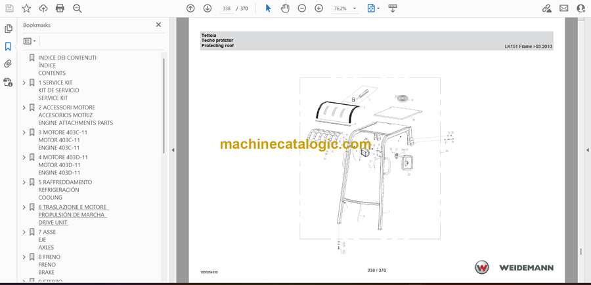Click the upload to cloud icon

pyautogui.click(x=43, y=9)
